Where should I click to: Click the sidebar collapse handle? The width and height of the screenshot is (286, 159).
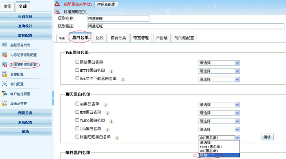[53, 98]
